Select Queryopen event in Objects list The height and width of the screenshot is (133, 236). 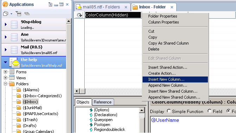point(103,120)
